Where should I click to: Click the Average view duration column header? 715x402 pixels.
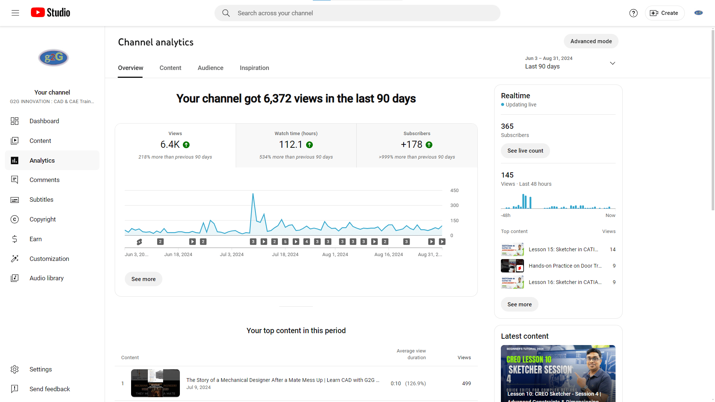[x=411, y=354]
